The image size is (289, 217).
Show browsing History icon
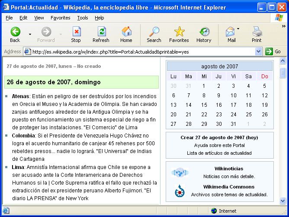pos(204,32)
